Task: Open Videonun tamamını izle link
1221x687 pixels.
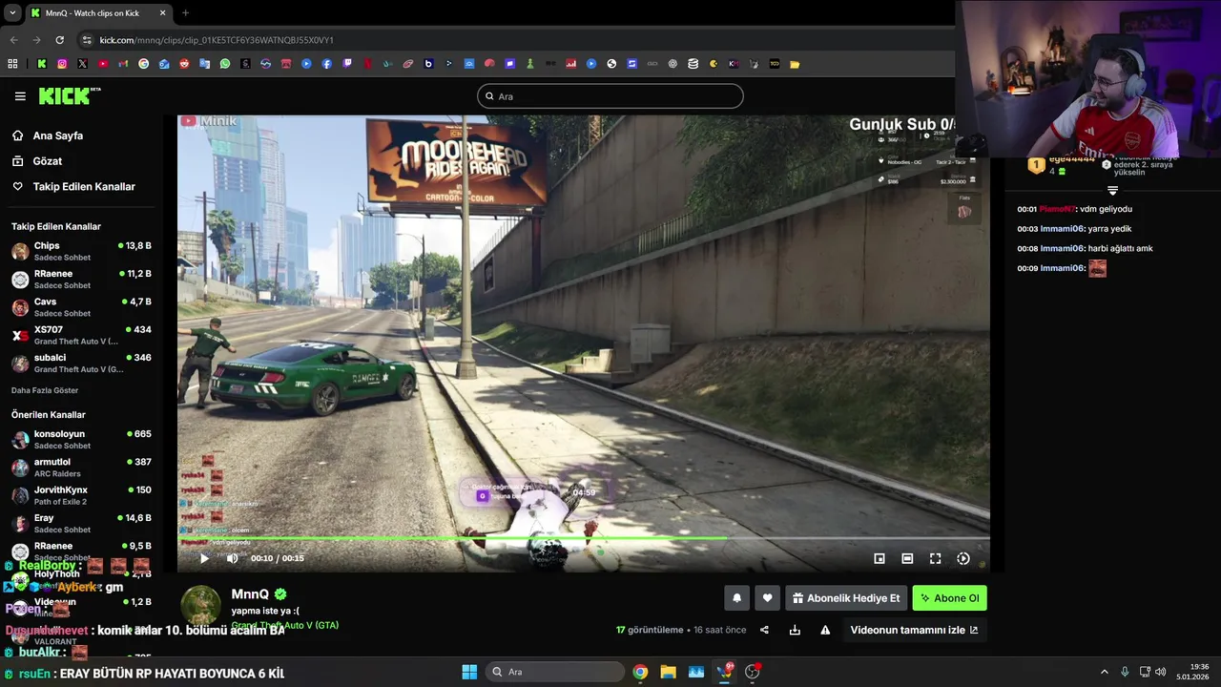Action: [914, 630]
